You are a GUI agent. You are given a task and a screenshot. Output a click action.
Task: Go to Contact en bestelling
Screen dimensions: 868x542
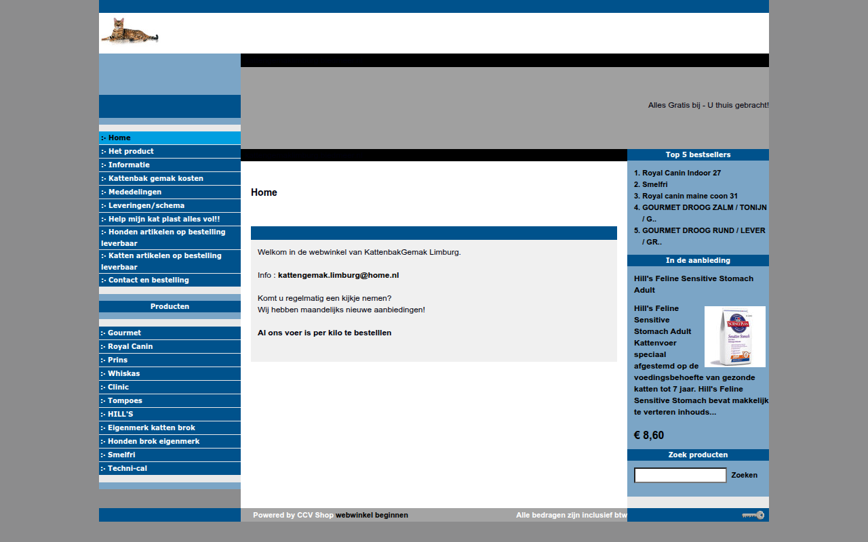tap(170, 280)
